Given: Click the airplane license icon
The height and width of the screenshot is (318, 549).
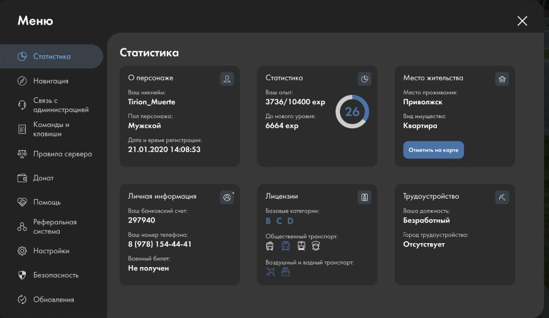Looking at the screenshot, I should click(270, 271).
